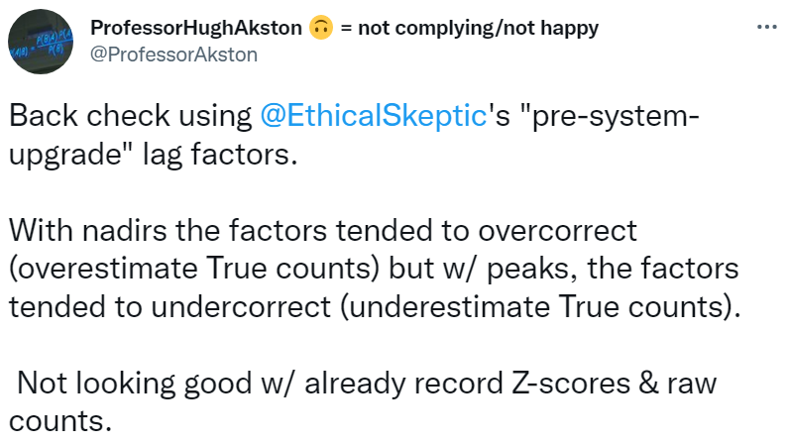Open the three-dot More options menu

(x=765, y=27)
